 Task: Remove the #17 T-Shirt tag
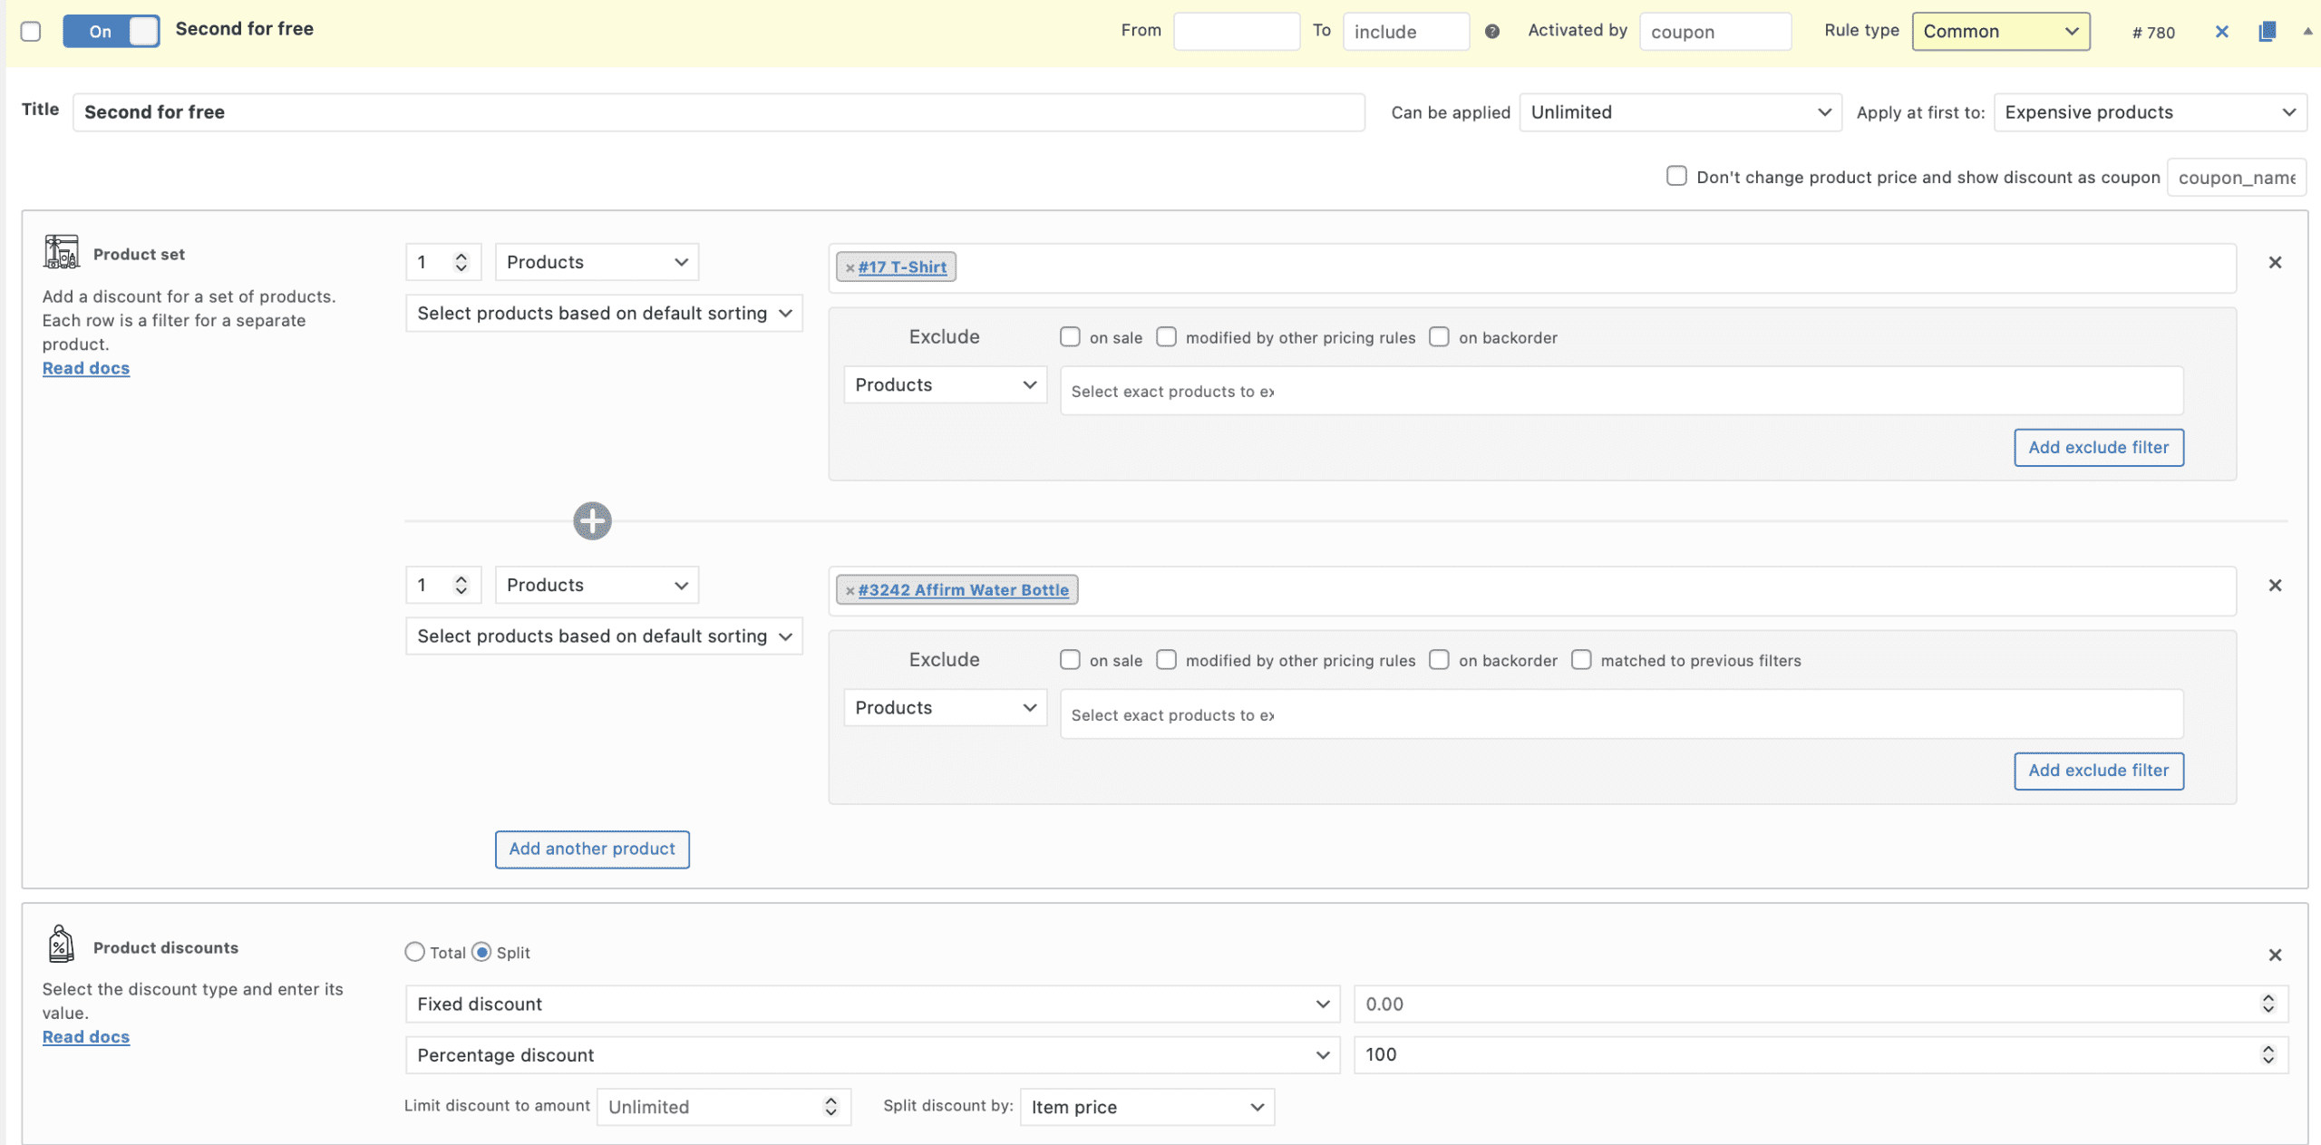coord(850,267)
